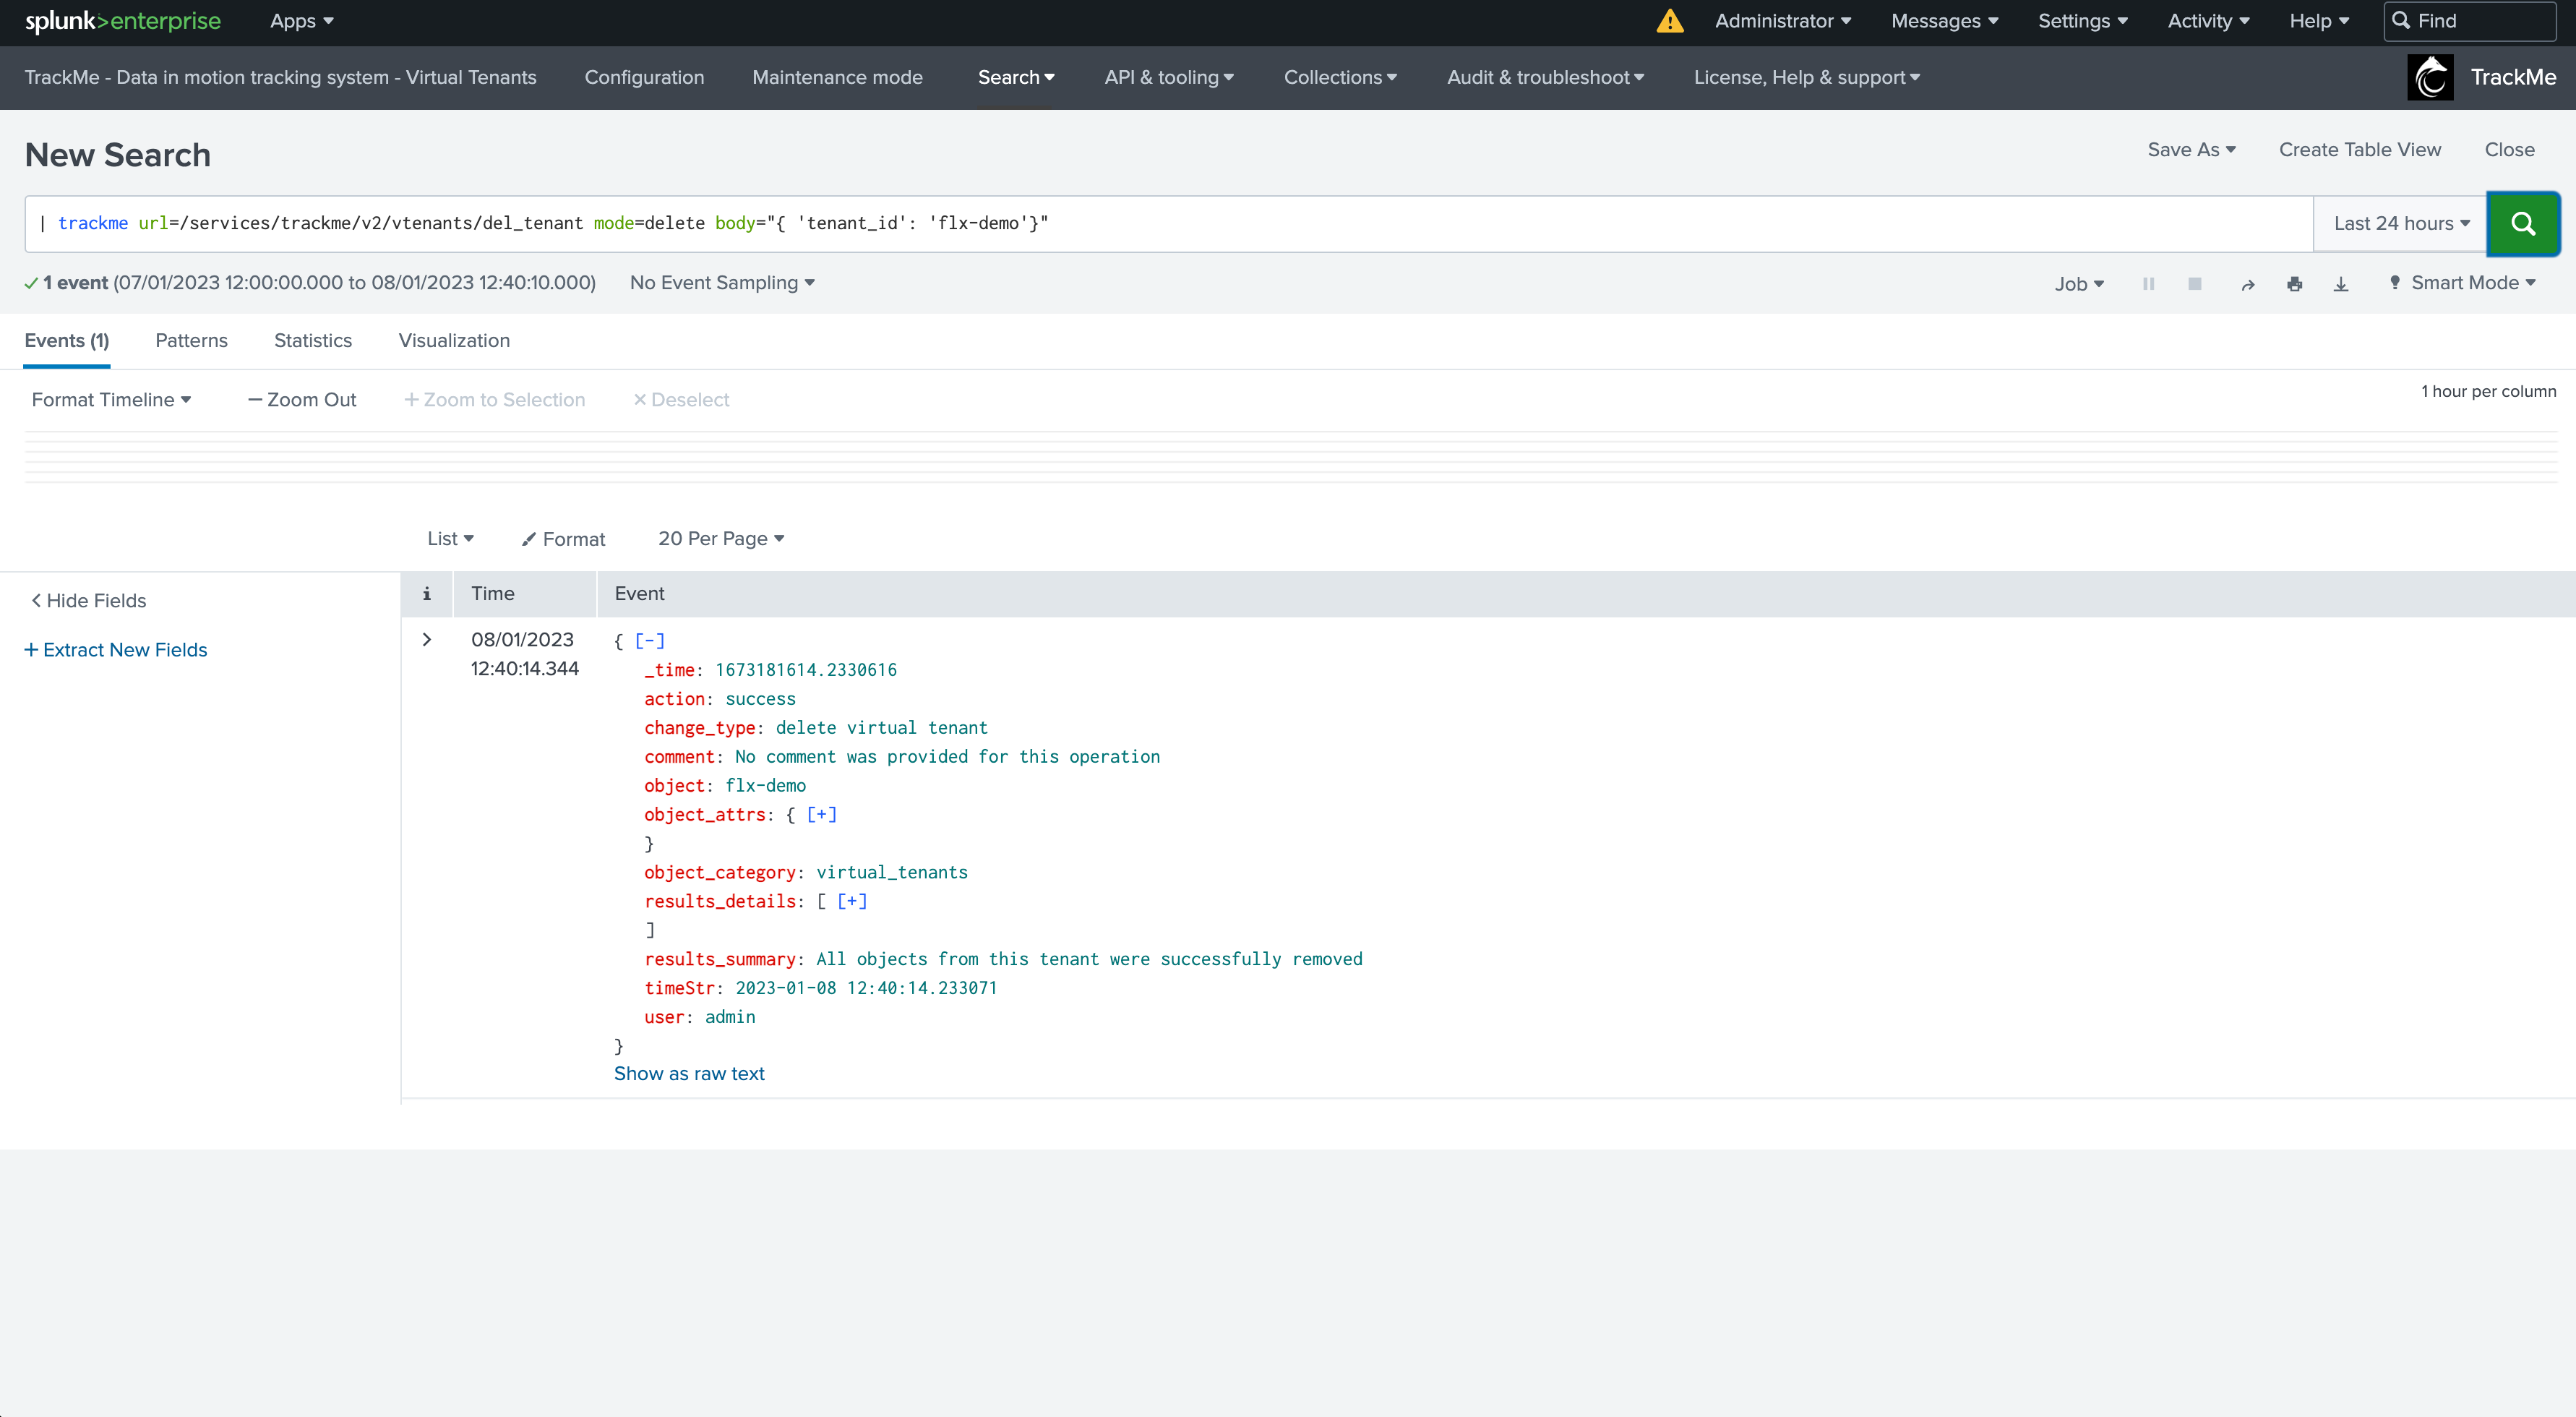Click the yellow warning triangle icon

[1669, 21]
